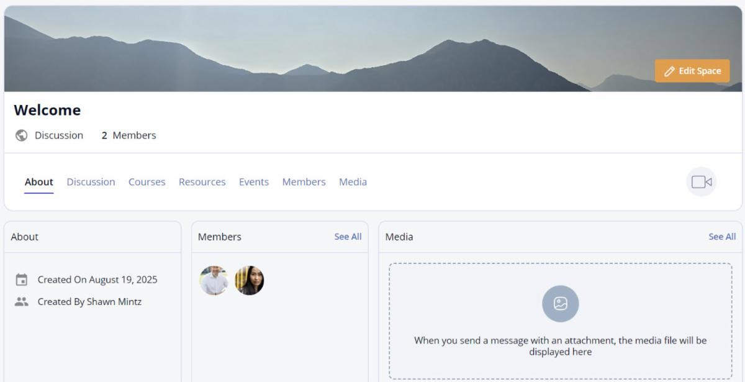Viewport: 745px width, 382px height.
Task: Select the Events tab
Action: pos(254,182)
